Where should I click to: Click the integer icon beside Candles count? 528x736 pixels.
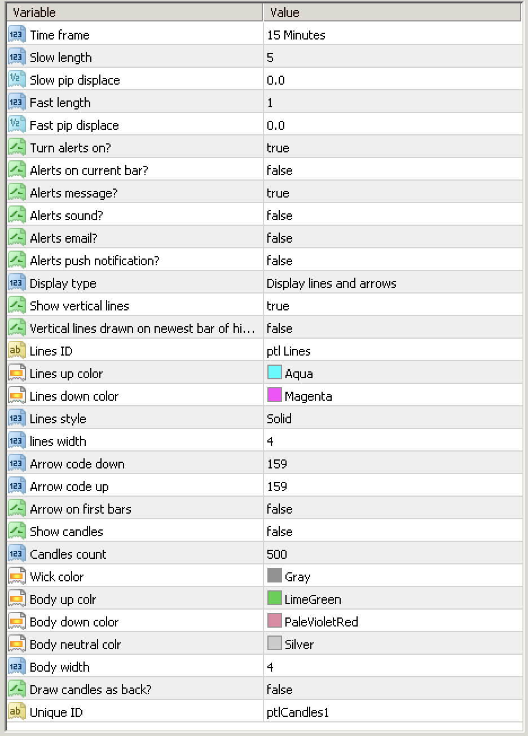[x=16, y=554]
